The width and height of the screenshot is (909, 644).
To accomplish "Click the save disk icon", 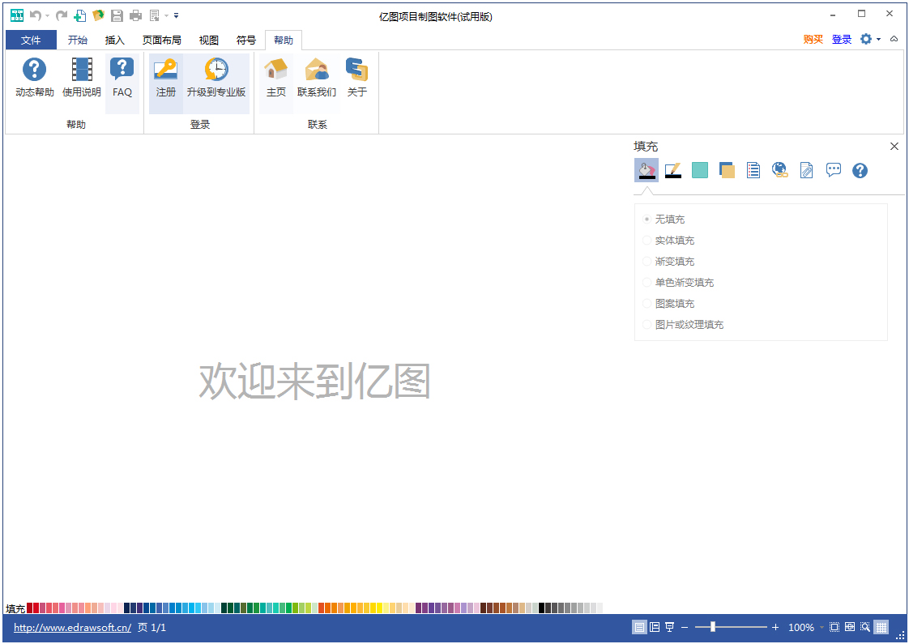I will pyautogui.click(x=117, y=15).
